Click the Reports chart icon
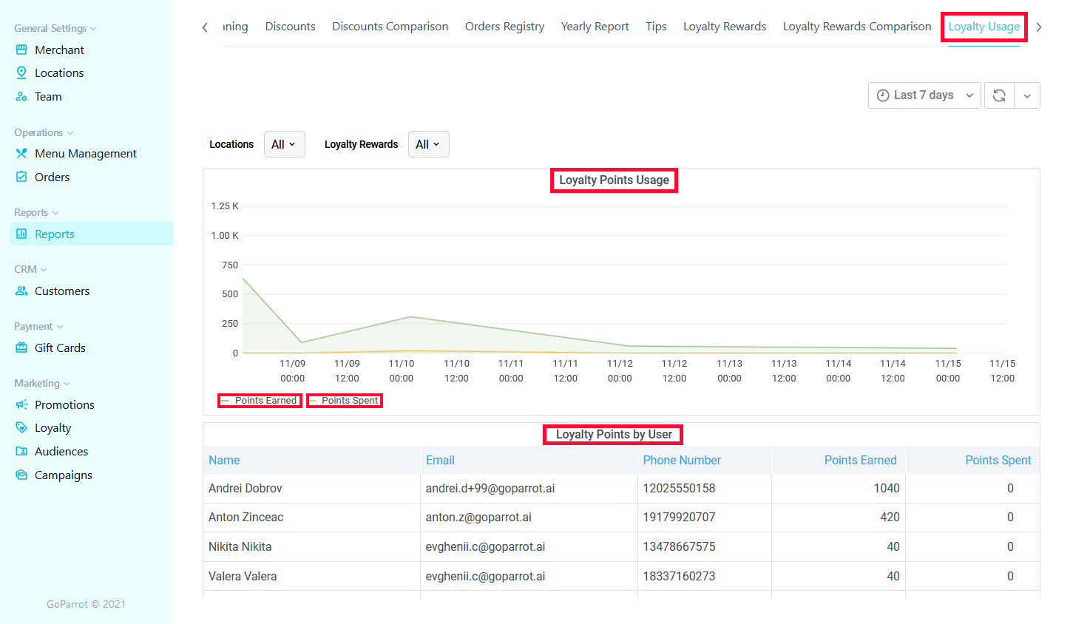 pos(21,234)
